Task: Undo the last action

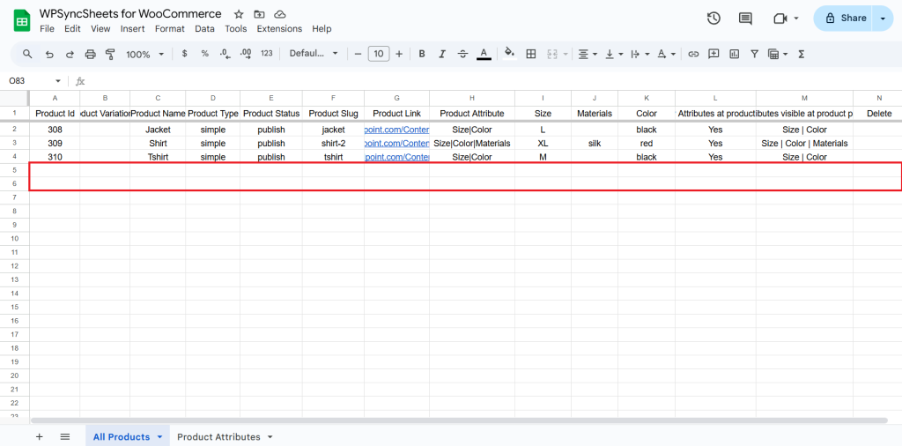Action: click(49, 54)
